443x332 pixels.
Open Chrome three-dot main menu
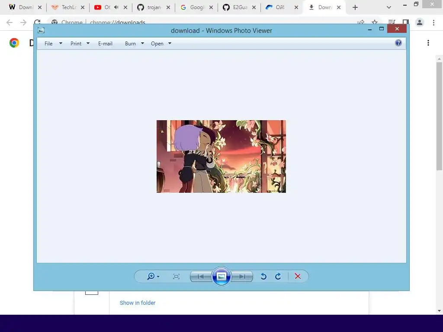coord(433,22)
